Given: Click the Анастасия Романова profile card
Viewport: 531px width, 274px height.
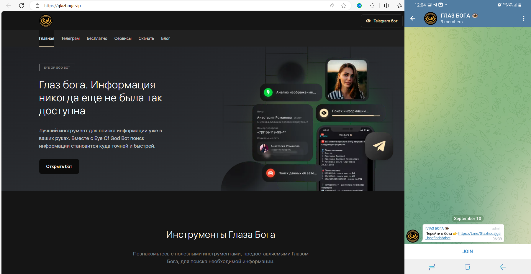Looking at the screenshot, I should (x=283, y=148).
